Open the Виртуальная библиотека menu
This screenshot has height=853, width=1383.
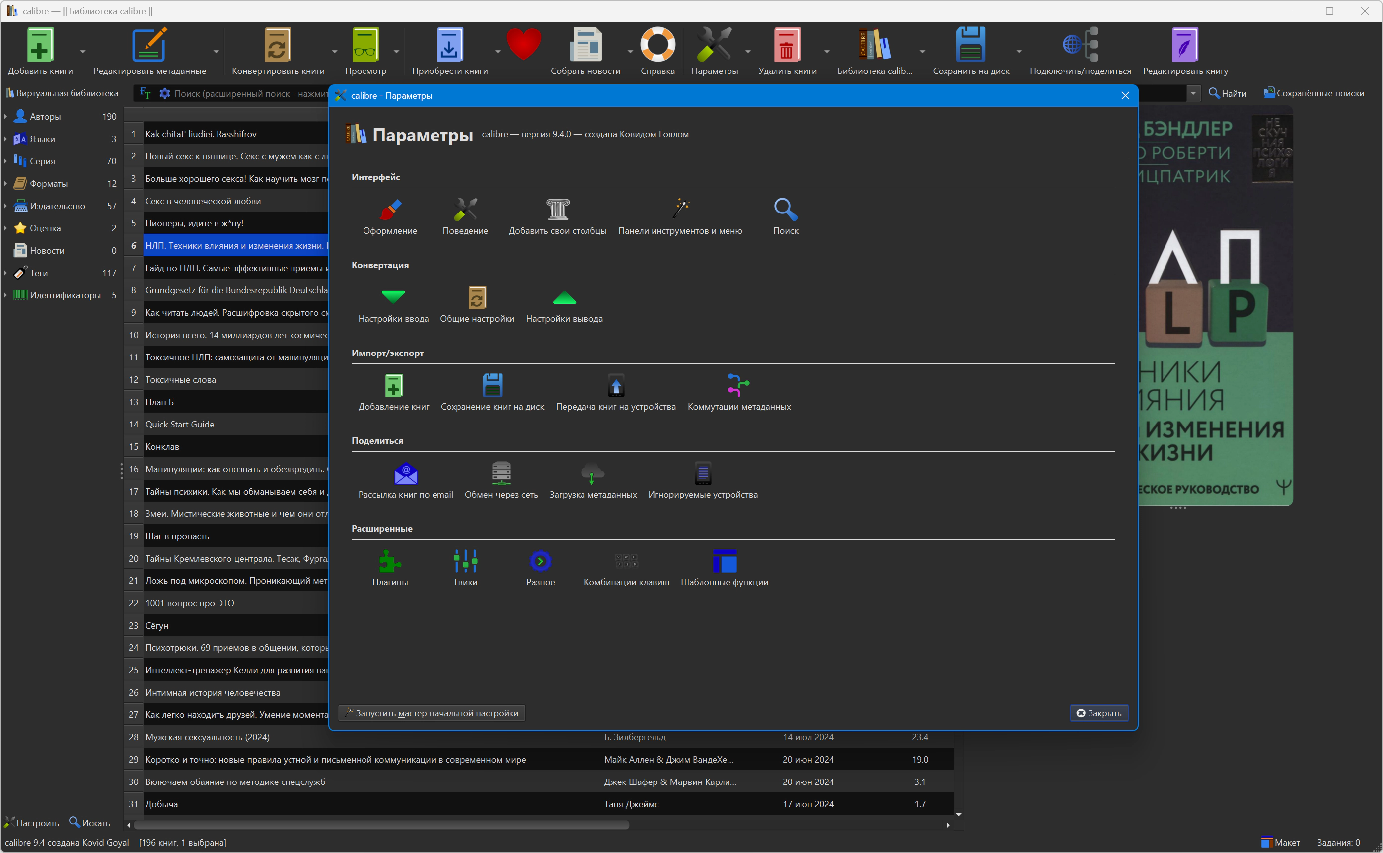[62, 93]
